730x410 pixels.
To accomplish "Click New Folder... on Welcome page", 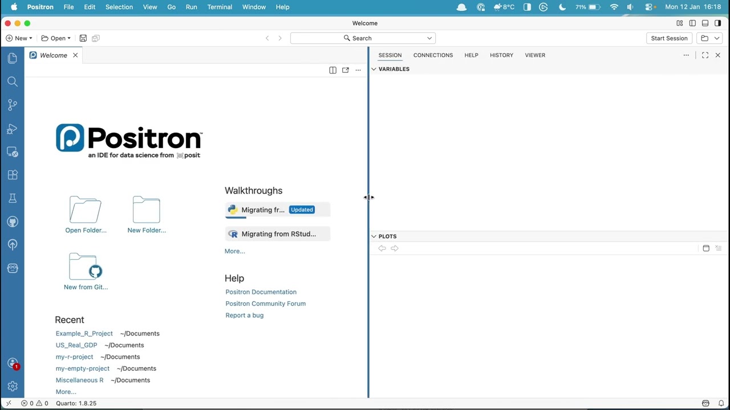I will pos(147,215).
